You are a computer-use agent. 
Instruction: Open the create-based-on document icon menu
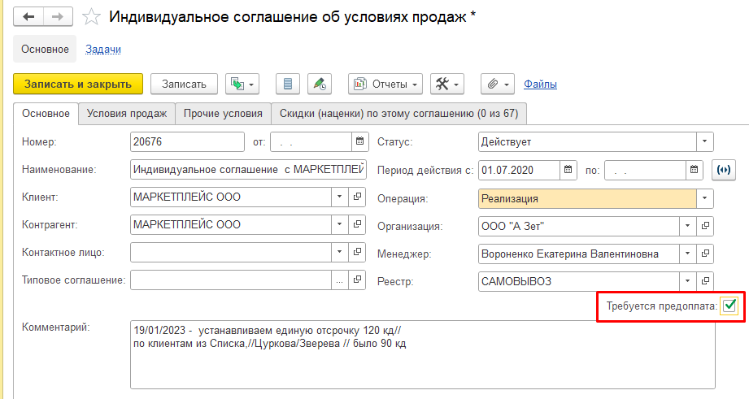(241, 84)
